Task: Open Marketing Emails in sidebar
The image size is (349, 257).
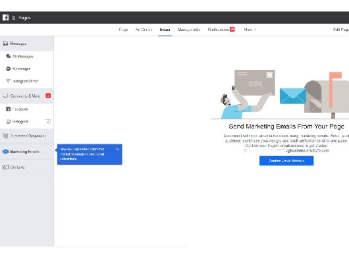Action: click(x=27, y=152)
